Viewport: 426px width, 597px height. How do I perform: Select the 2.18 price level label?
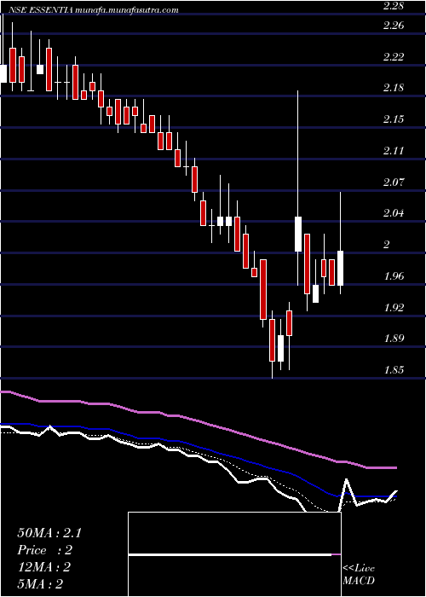click(x=394, y=88)
